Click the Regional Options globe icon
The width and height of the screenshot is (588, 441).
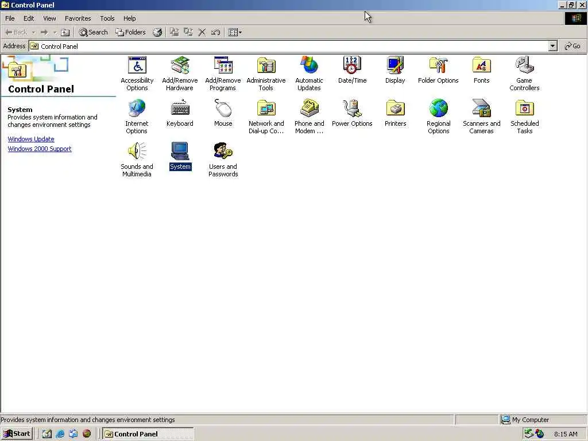click(438, 109)
